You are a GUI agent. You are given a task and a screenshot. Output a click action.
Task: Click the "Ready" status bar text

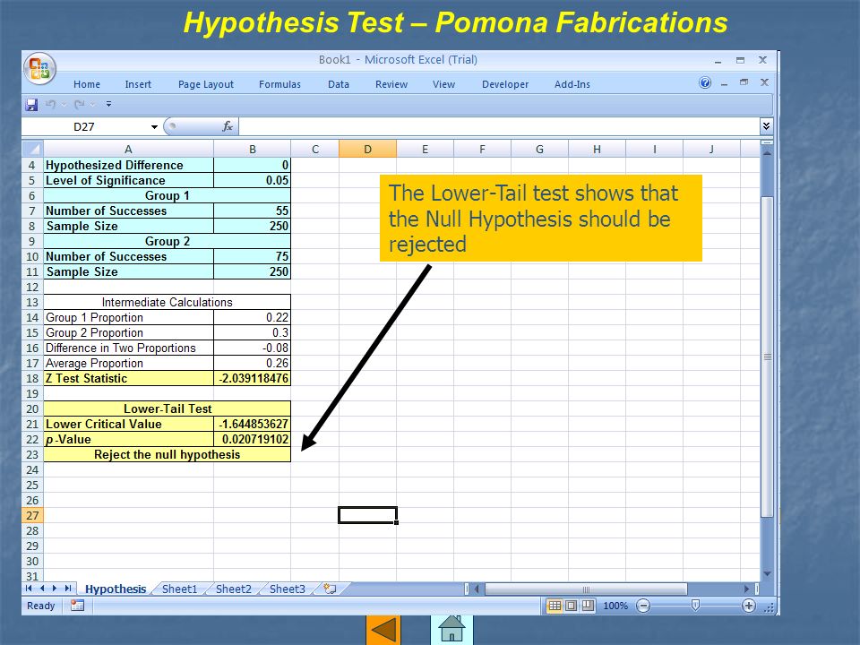pyautogui.click(x=41, y=606)
